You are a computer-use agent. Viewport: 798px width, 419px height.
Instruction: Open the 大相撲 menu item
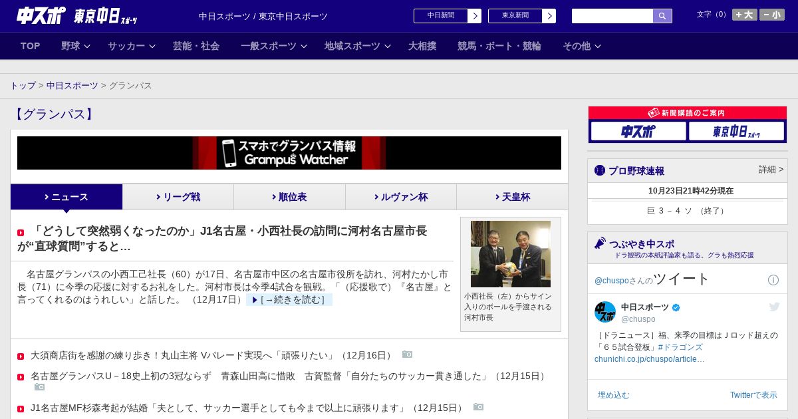pyautogui.click(x=422, y=46)
